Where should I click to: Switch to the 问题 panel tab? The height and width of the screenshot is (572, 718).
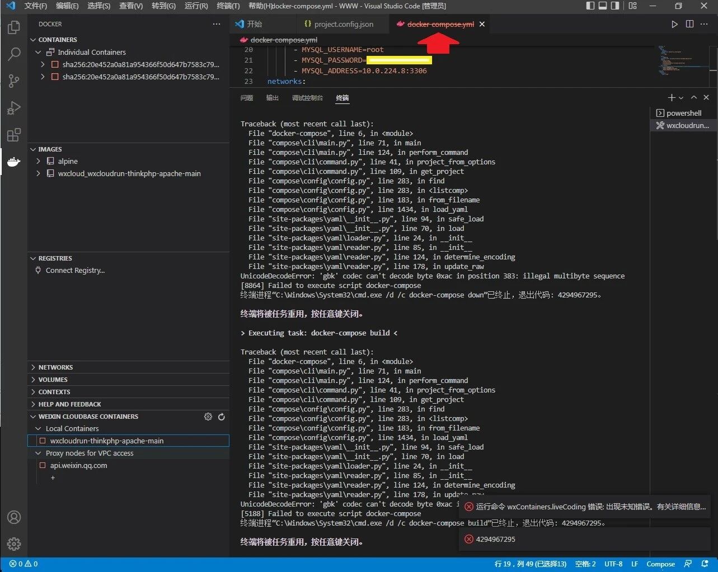point(247,98)
